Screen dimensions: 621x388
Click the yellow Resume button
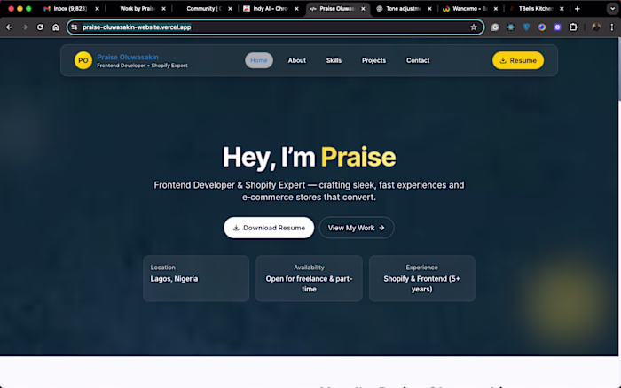[518, 60]
